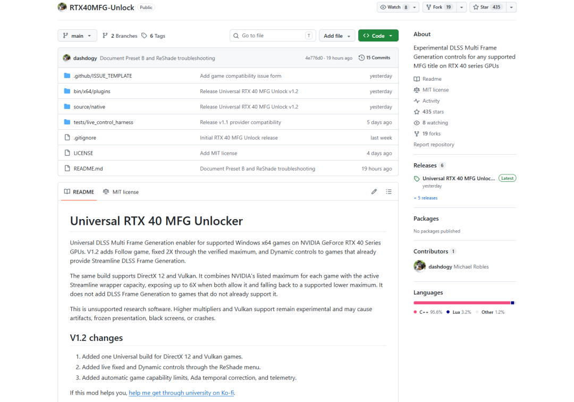Click Report repository link

coord(434,144)
